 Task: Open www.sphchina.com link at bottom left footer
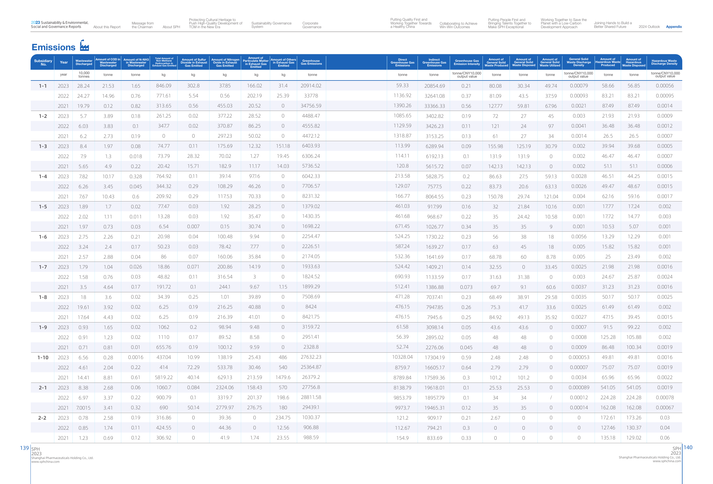tap(45, 462)
